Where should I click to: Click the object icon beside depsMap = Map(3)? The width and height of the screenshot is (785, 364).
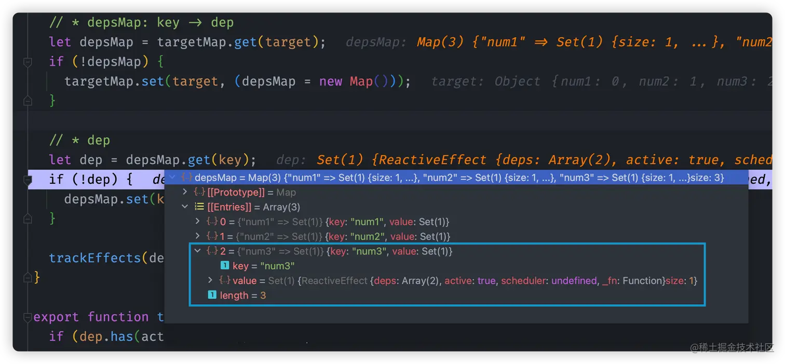pos(186,178)
